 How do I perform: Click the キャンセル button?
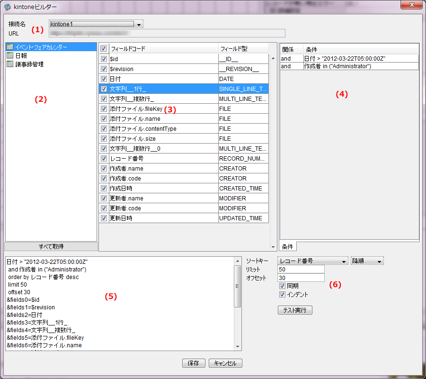225,363
